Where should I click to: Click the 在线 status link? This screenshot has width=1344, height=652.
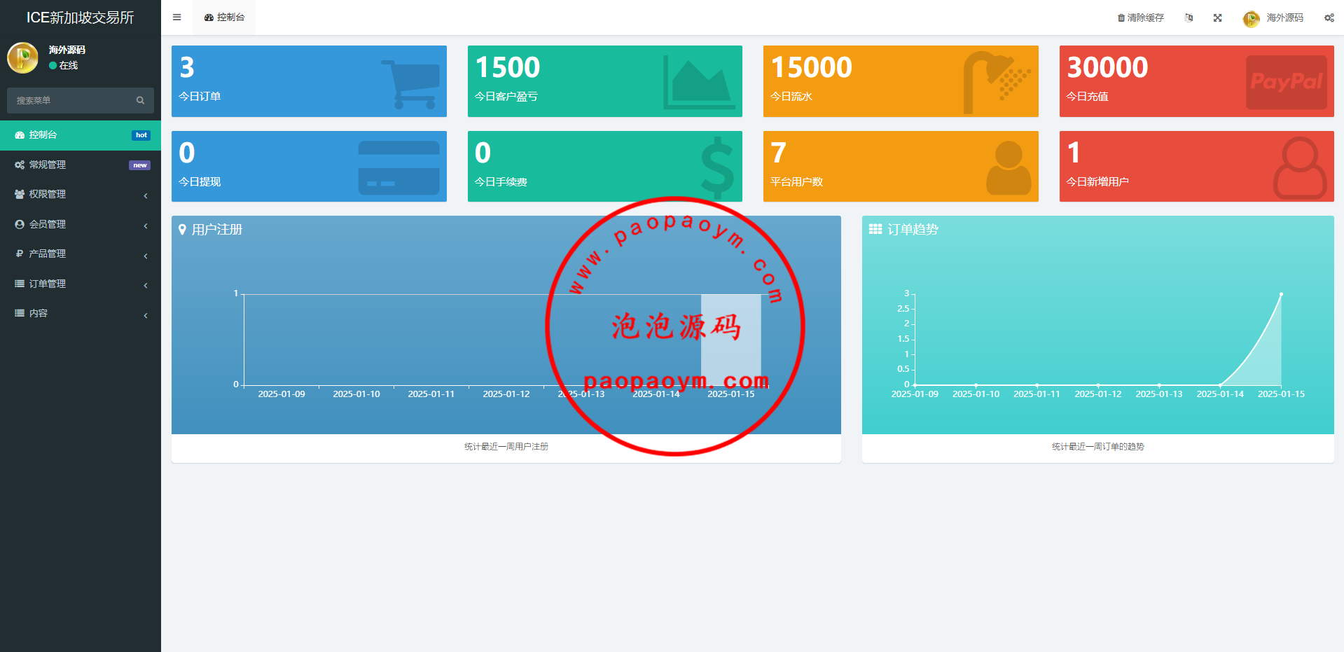63,65
